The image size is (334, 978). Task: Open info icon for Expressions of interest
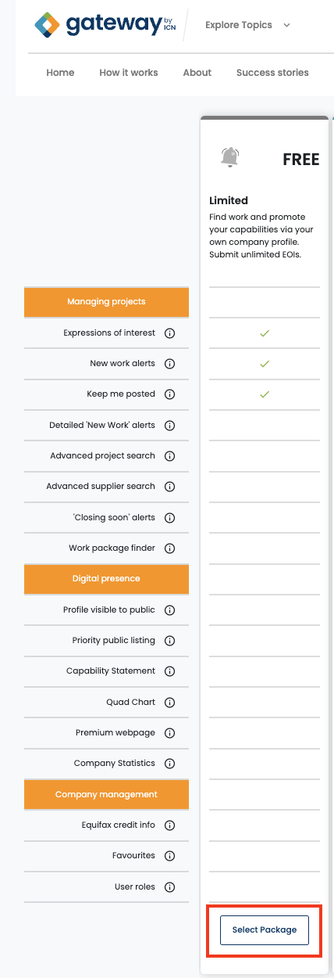click(x=169, y=333)
